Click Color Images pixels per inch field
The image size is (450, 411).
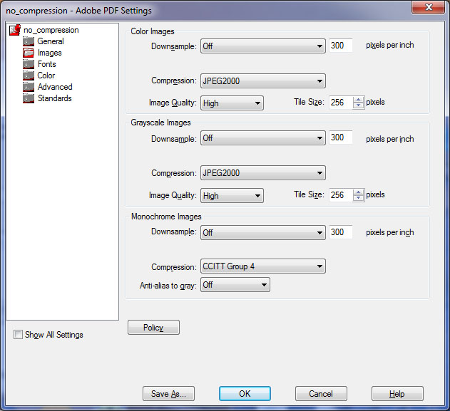[341, 46]
